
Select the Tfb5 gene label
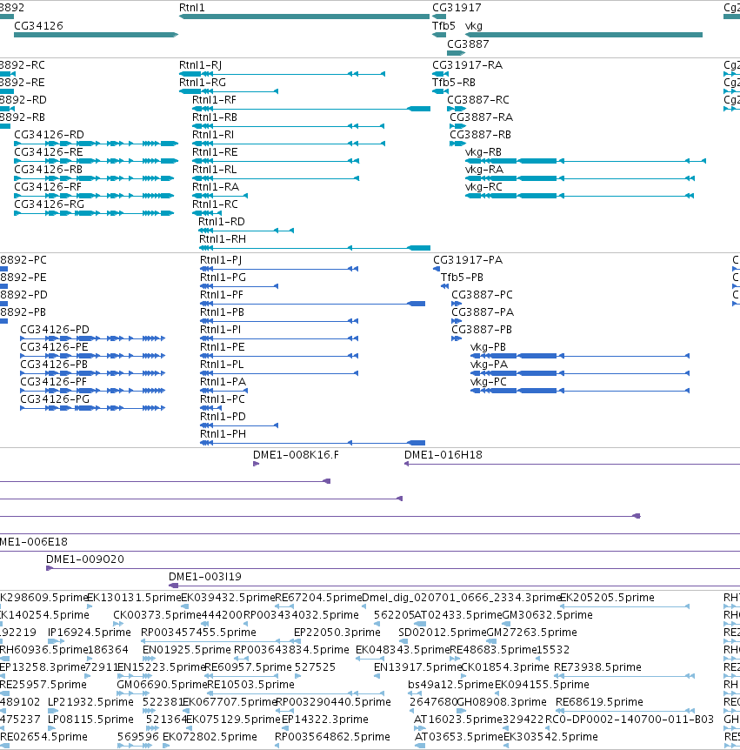443,26
